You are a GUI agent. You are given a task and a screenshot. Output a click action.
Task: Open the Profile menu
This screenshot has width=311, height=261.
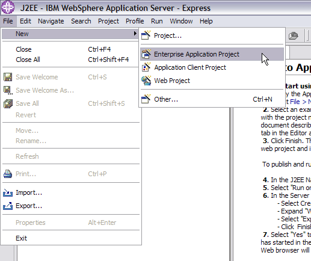pos(135,21)
